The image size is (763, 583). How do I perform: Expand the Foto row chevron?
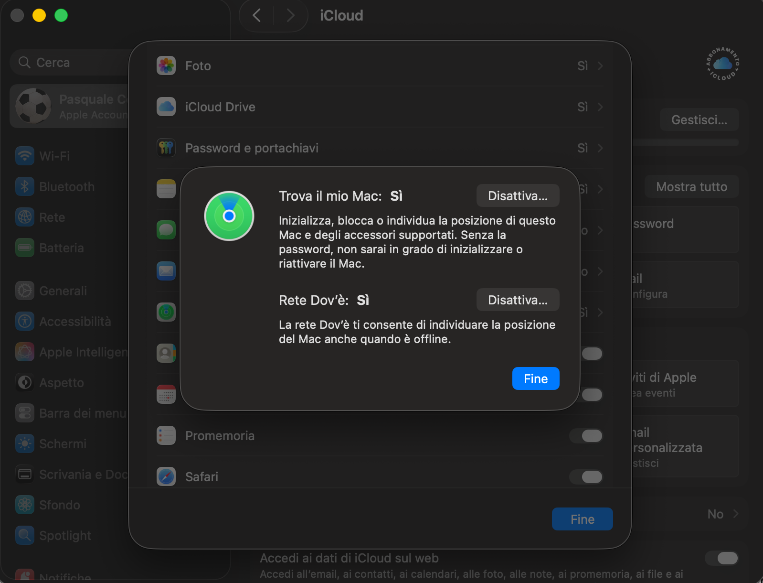600,65
